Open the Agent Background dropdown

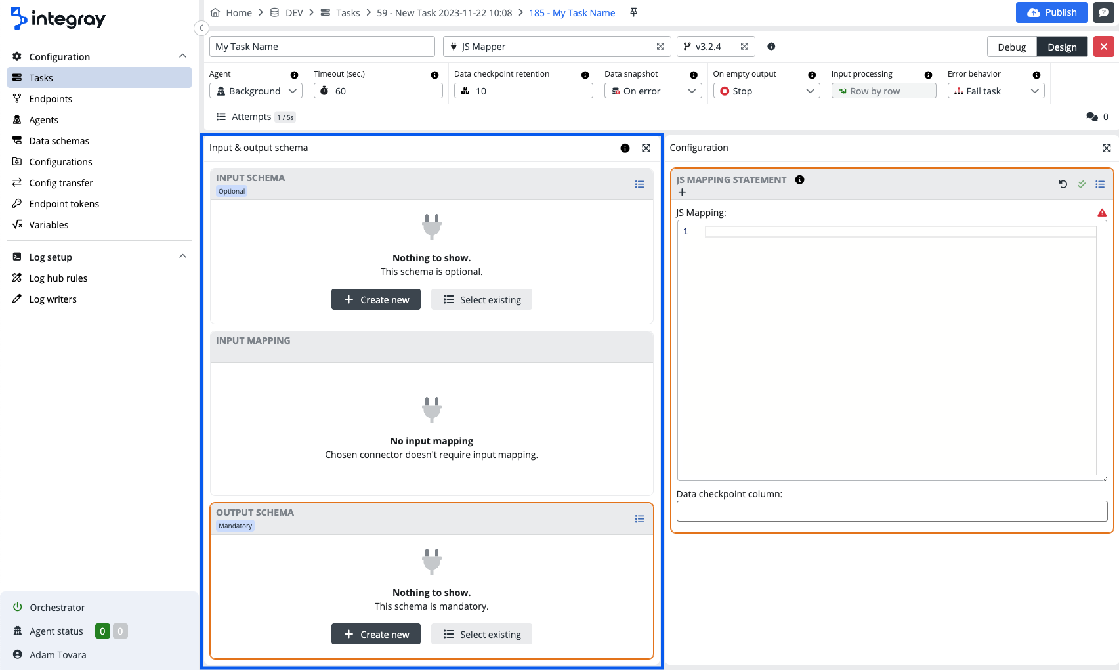click(x=256, y=91)
